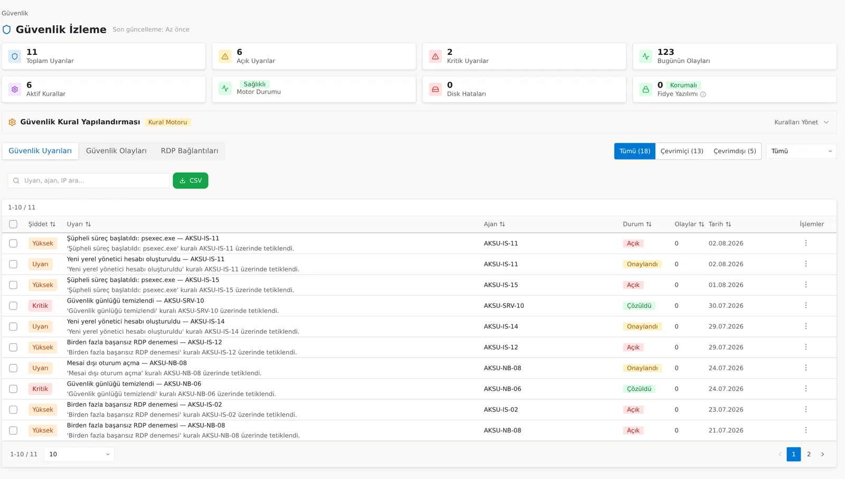Image resolution: width=845 pixels, height=479 pixels.
Task: Click the alert search input field
Action: 89,181
